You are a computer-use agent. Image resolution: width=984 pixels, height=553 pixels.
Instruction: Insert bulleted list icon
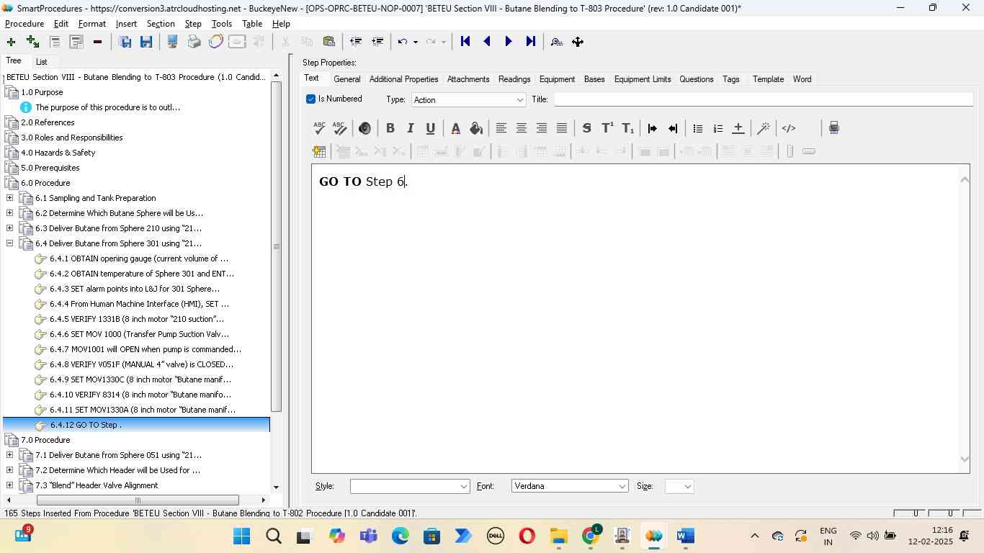click(698, 128)
